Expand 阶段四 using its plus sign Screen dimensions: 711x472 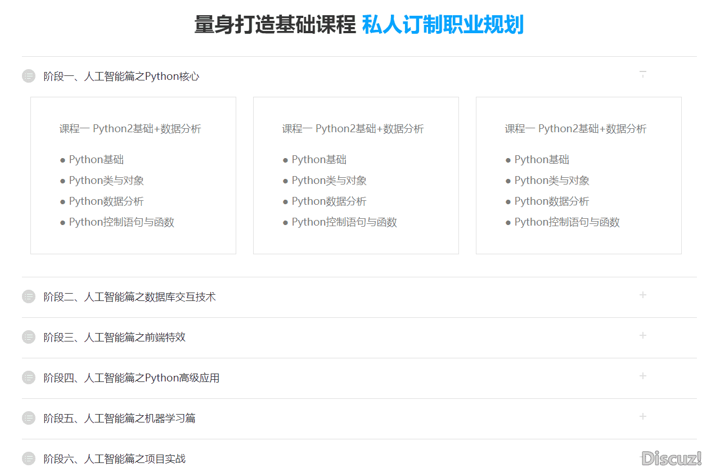[643, 376]
